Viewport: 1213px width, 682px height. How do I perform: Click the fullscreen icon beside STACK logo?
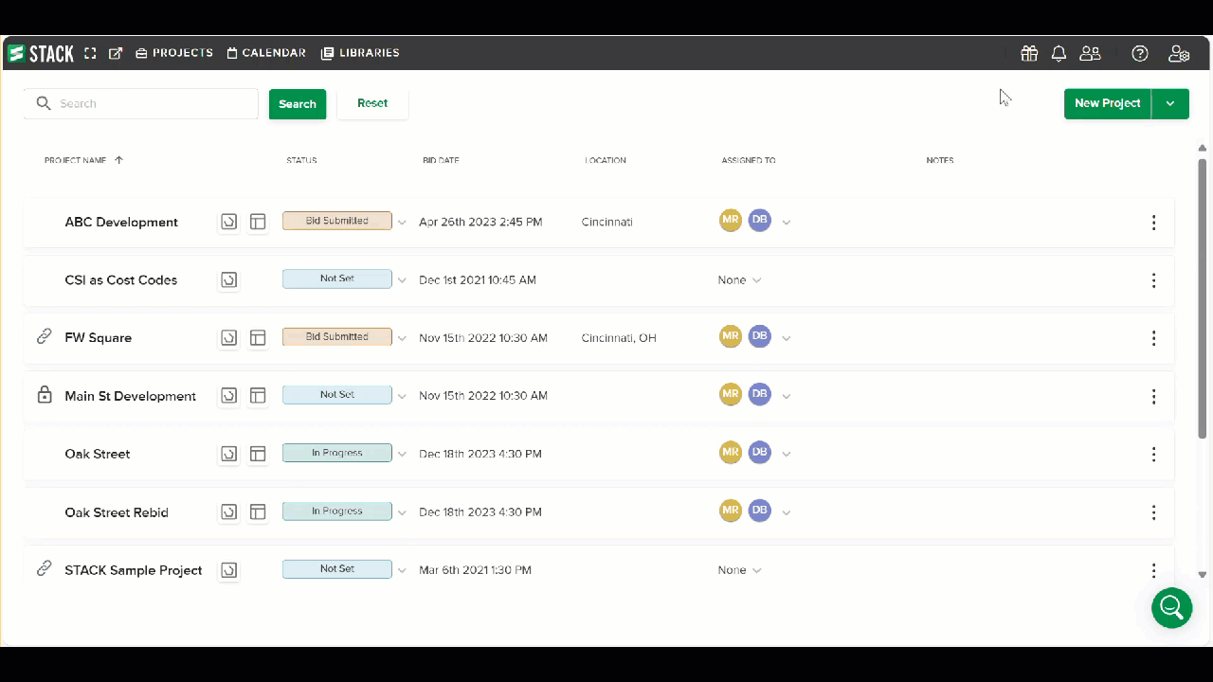(91, 54)
